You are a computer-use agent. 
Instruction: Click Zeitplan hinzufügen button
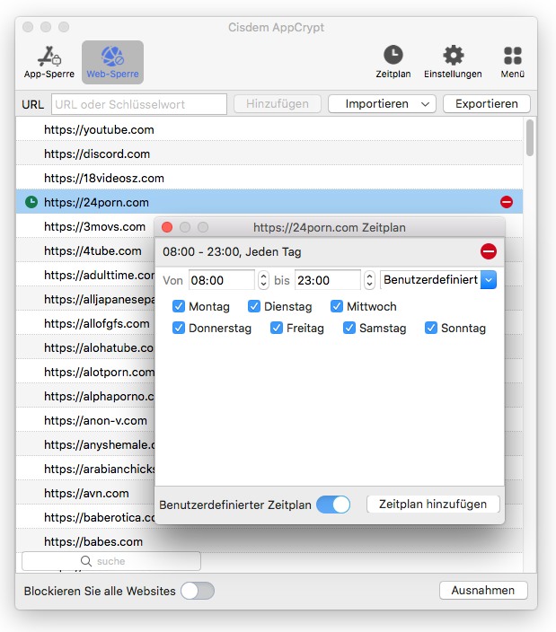[433, 505]
